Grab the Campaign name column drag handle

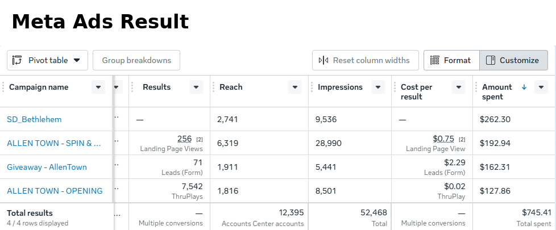tap(3, 87)
